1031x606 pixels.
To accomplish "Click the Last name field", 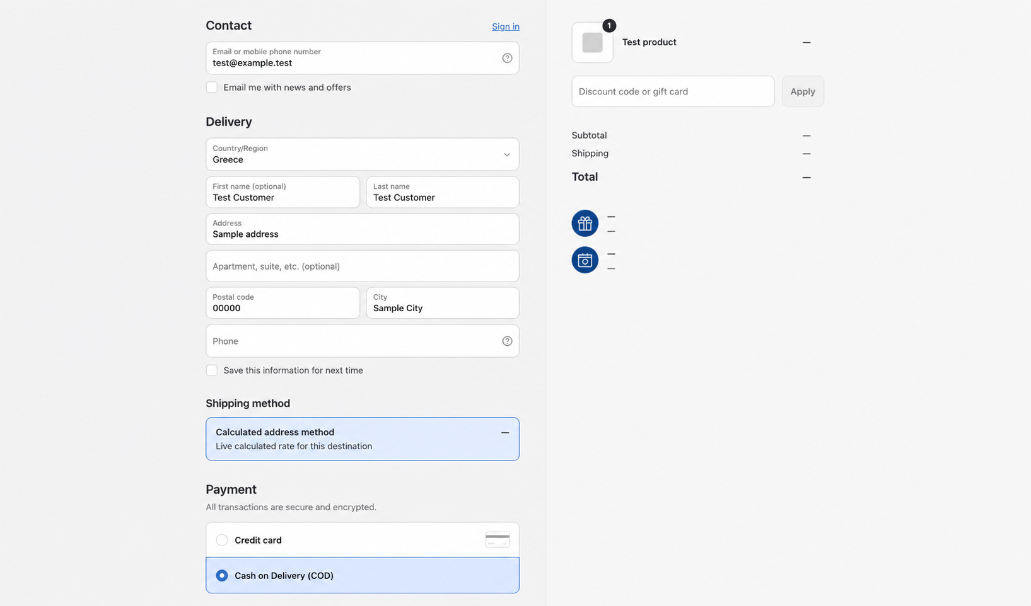I will [x=443, y=192].
